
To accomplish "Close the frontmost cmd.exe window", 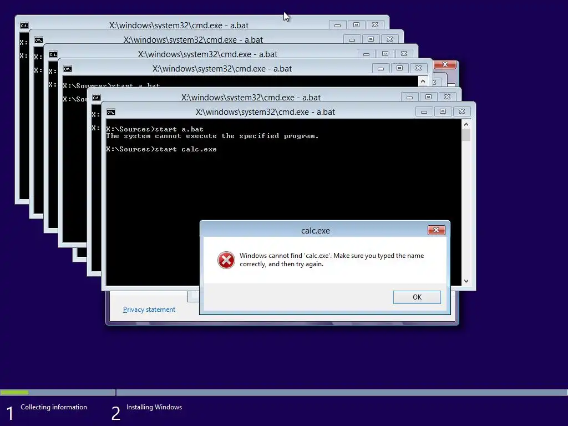I will (x=461, y=111).
